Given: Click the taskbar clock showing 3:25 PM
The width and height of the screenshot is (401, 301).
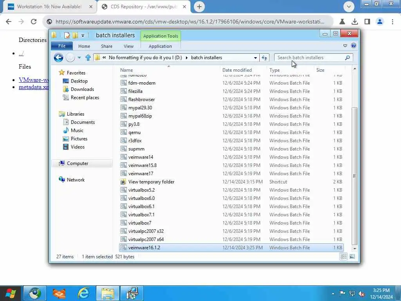Looking at the screenshot, I should (381, 294).
